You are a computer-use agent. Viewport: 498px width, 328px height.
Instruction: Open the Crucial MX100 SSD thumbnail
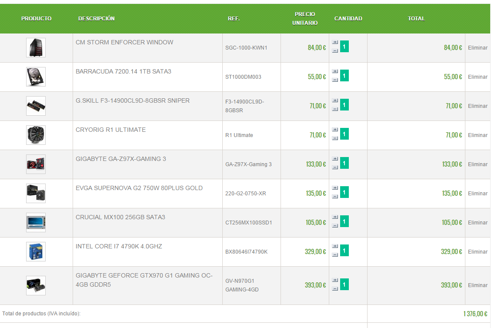(x=36, y=223)
